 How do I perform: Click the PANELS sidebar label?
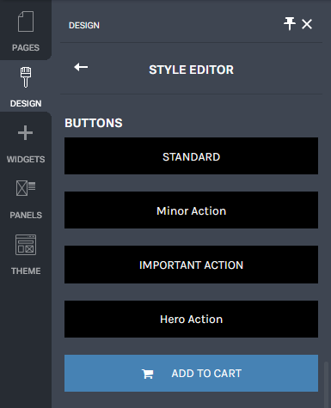click(x=26, y=215)
